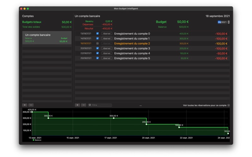Click the 400,00 € balance on compte 0 row
Image resolution: width=252 pixels, height=157 pixels.
pyautogui.click(x=184, y=34)
